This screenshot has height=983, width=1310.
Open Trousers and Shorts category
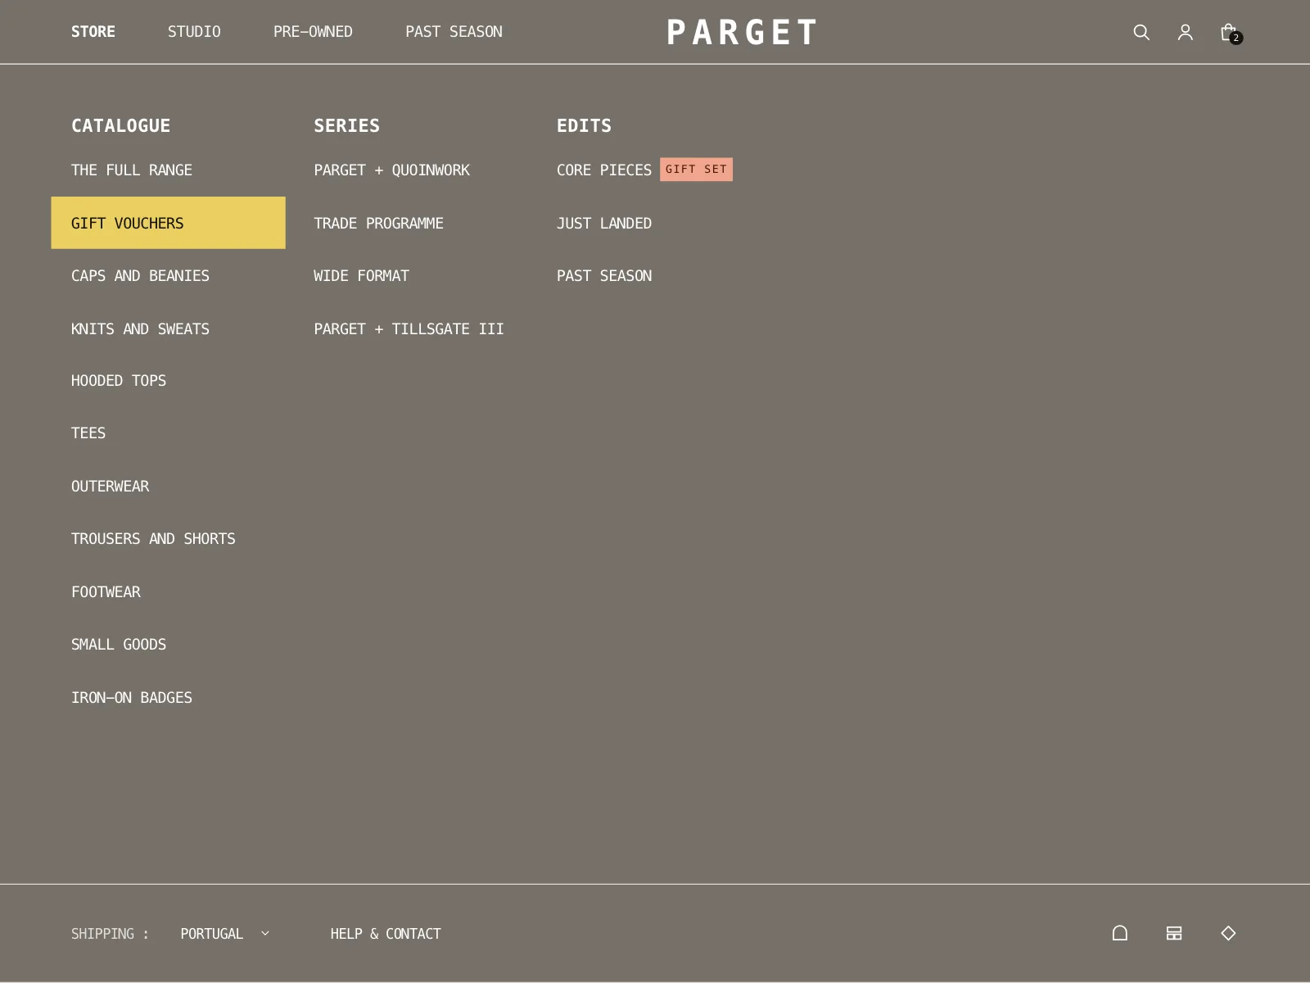pyautogui.click(x=153, y=539)
